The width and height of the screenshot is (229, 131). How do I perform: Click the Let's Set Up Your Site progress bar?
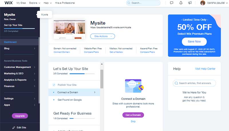point(82,74)
